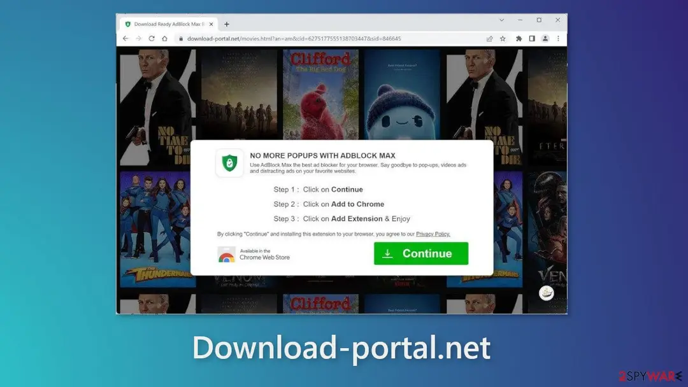Open the Extensions puzzle piece menu
688x387 pixels.
pos(519,39)
